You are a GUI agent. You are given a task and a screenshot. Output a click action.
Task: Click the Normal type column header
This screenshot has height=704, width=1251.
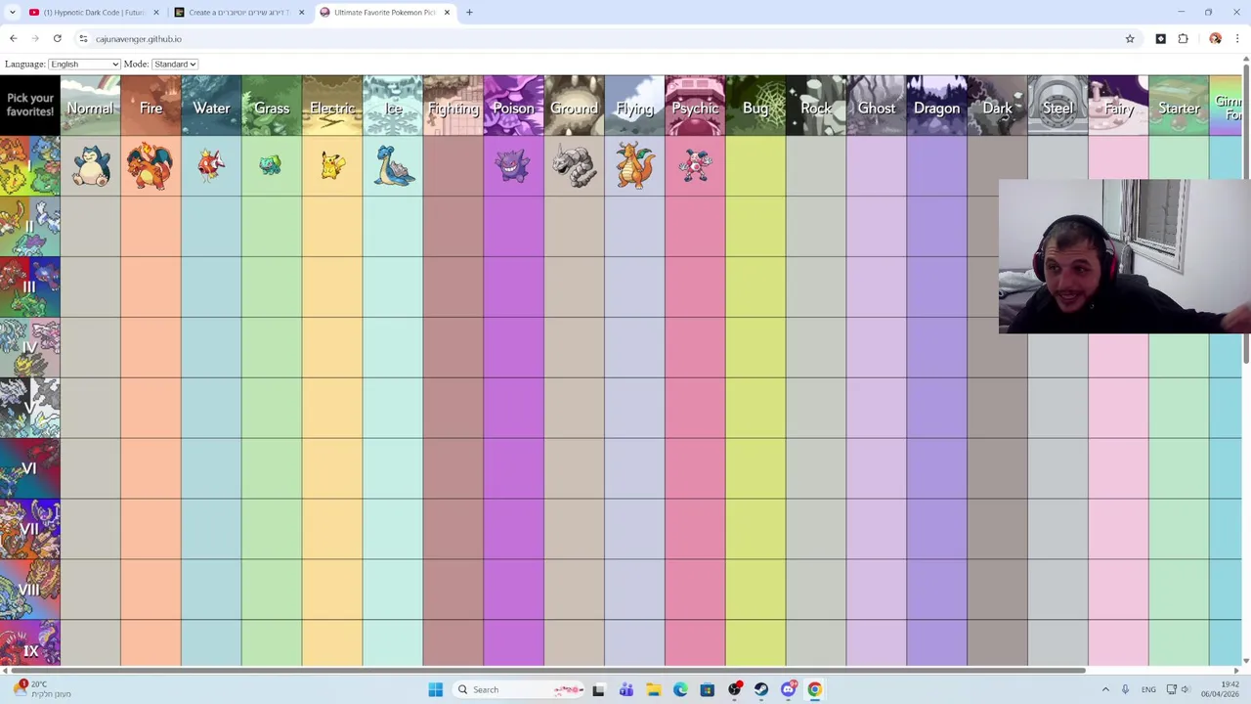(x=91, y=106)
